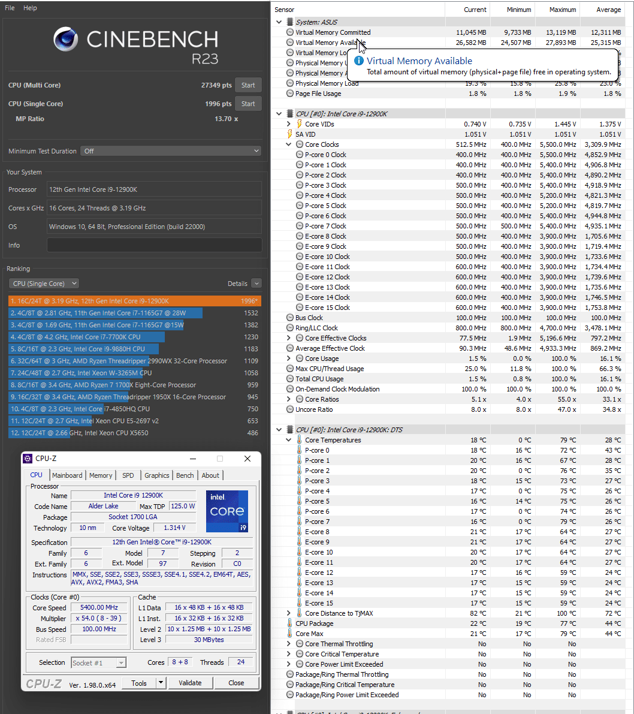634x714 pixels.
Task: Click the Cinebench Info input field
Action: pos(154,245)
